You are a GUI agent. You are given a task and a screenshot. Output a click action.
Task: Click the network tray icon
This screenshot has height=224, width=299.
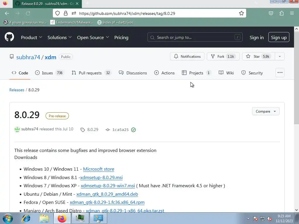click(263, 218)
